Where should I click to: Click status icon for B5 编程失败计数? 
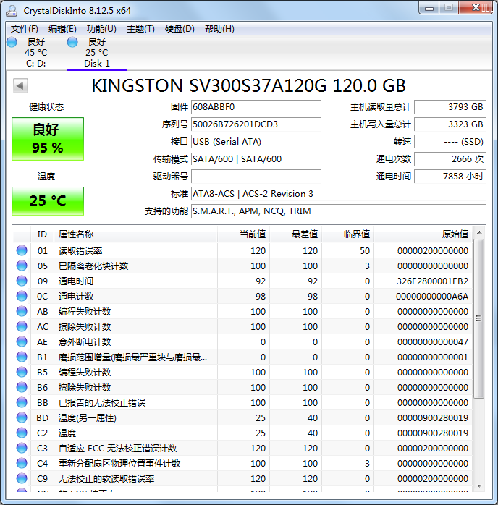tap(22, 372)
